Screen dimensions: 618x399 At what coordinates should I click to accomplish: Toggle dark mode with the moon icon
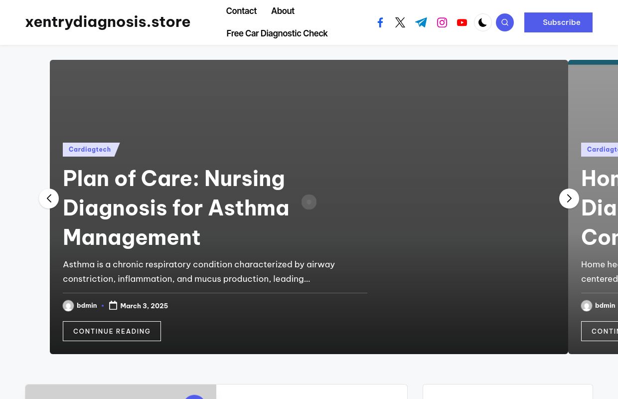483,22
